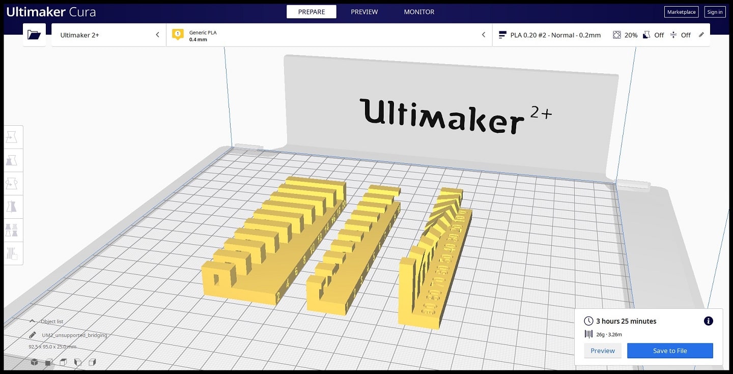Click the clock icon beside print time
The height and width of the screenshot is (374, 733).
[x=588, y=321]
